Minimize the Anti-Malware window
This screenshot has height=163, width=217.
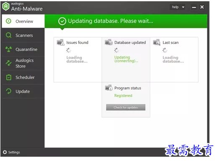(194, 7)
